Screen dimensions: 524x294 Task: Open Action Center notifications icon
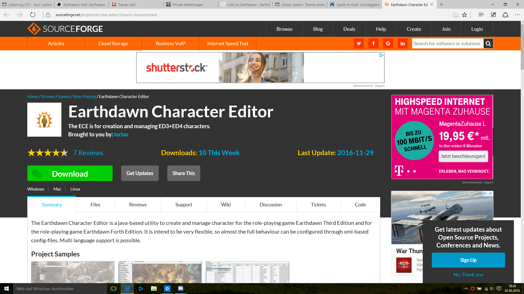pyautogui.click(x=499, y=289)
